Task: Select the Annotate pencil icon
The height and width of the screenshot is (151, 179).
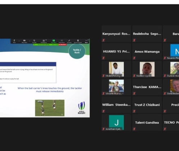Action: click(x=69, y=40)
